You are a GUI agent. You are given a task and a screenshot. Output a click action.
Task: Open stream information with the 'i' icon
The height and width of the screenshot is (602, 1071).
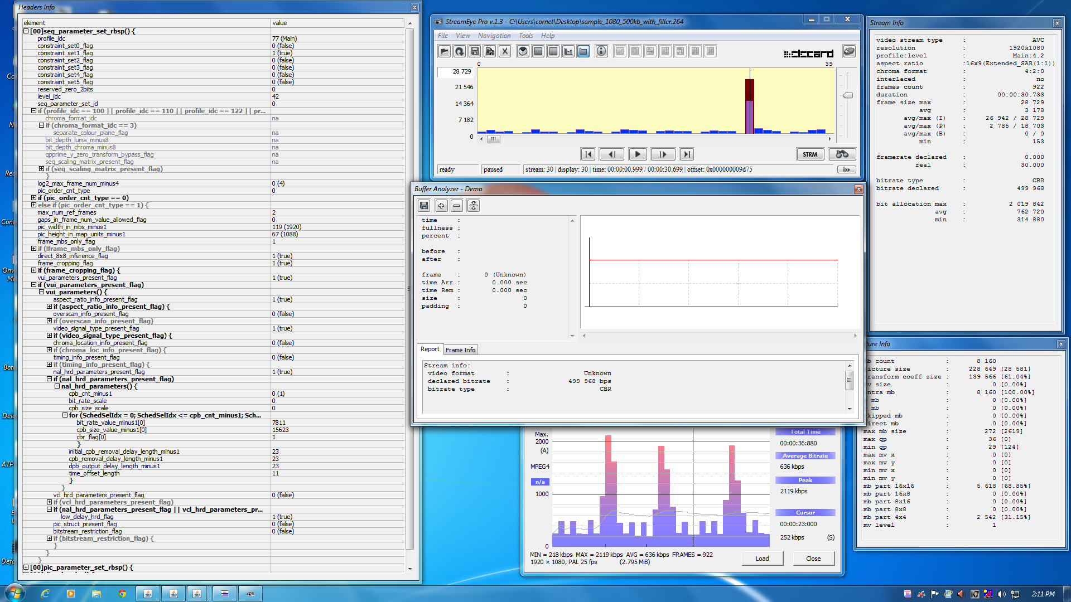tap(601, 51)
